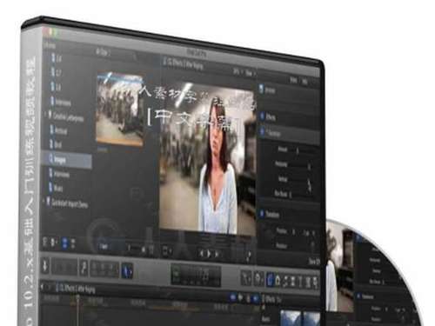The height and width of the screenshot is (326, 435).
Task: Toggle the Gaussian effect blue checkbox
Action: 263,131
